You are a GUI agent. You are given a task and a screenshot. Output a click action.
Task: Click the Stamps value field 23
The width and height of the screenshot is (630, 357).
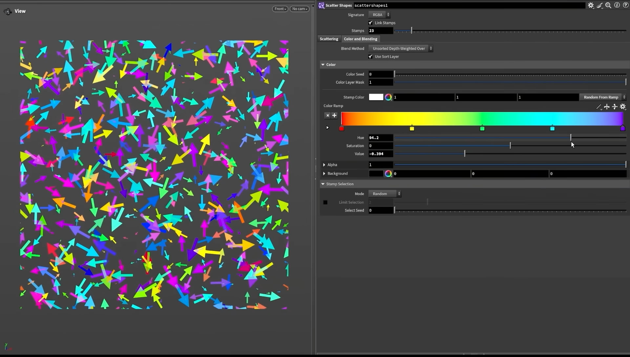(x=381, y=31)
